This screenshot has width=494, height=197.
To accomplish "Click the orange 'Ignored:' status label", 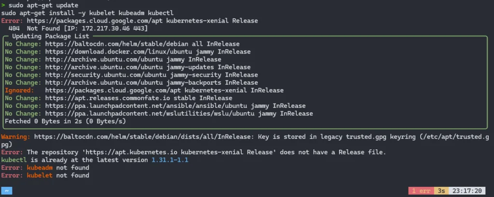I will click(x=19, y=91).
